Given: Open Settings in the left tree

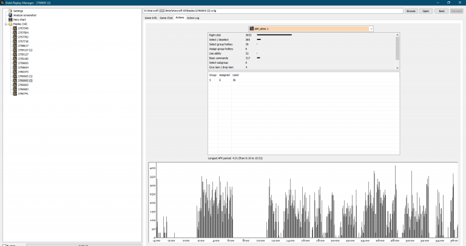Looking at the screenshot, I should [x=18, y=11].
